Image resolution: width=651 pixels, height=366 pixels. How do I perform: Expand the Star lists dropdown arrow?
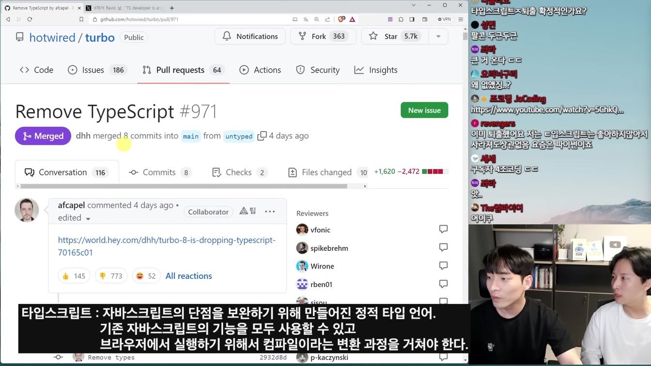pos(438,36)
